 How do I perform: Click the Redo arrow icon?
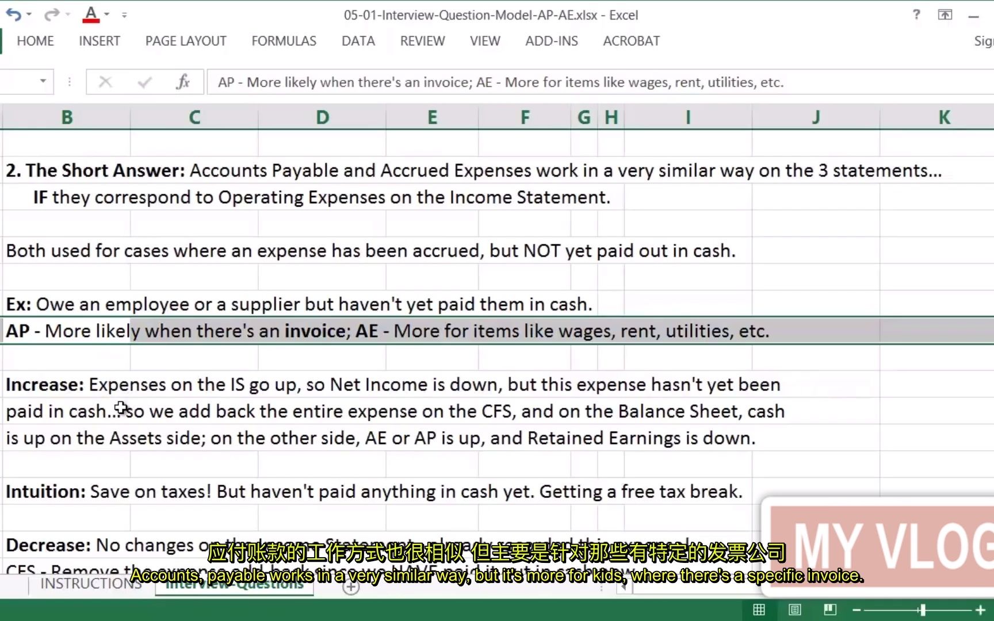tap(52, 14)
